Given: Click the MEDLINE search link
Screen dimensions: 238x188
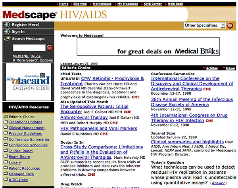Looking at the screenshot, I should 21,56.
